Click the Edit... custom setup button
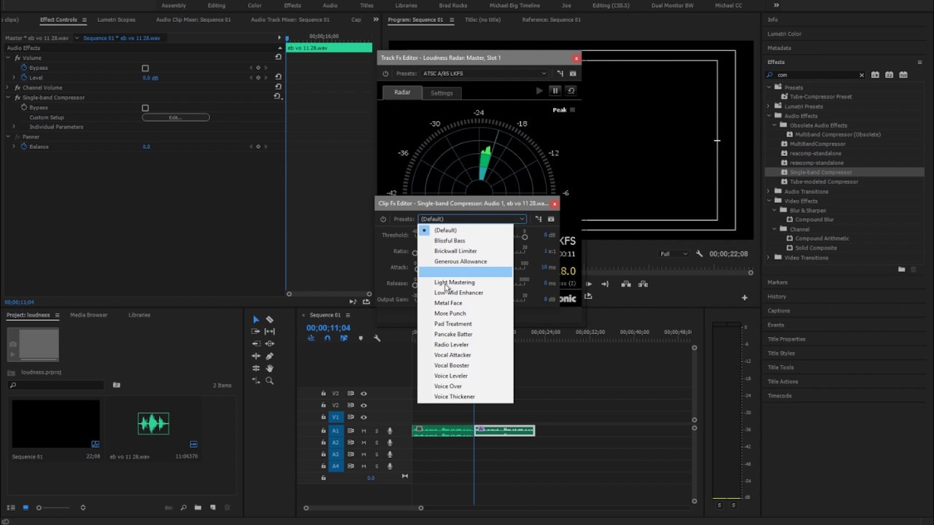The image size is (934, 525). coord(175,117)
